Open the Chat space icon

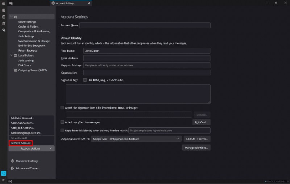(4, 30)
